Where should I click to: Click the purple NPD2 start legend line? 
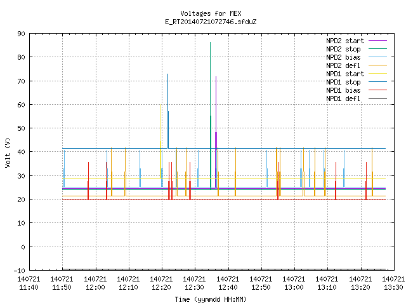click(x=377, y=41)
